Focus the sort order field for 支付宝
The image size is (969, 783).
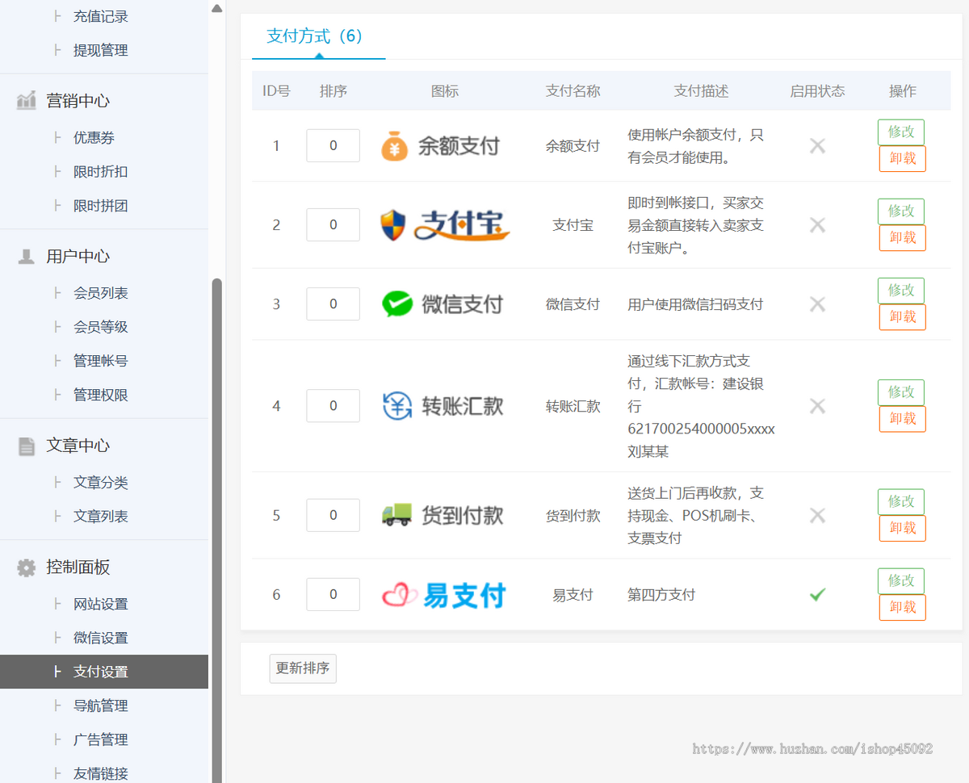click(x=333, y=225)
